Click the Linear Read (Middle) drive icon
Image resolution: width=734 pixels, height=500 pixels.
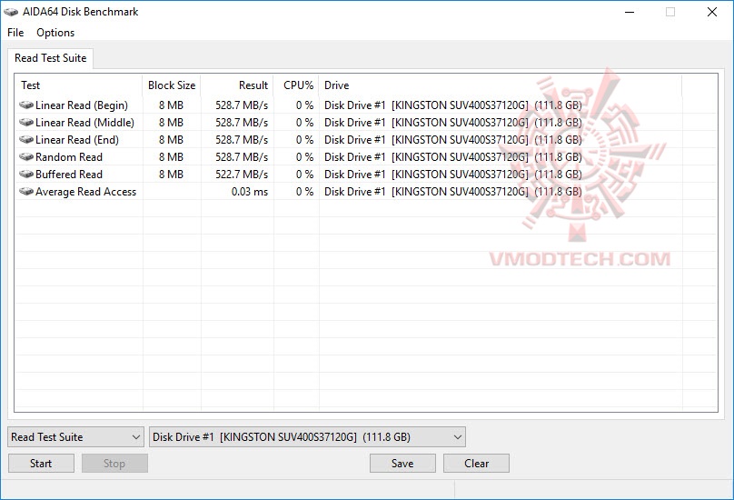[26, 123]
